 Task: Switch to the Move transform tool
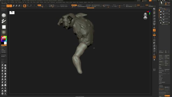(13, 6)
